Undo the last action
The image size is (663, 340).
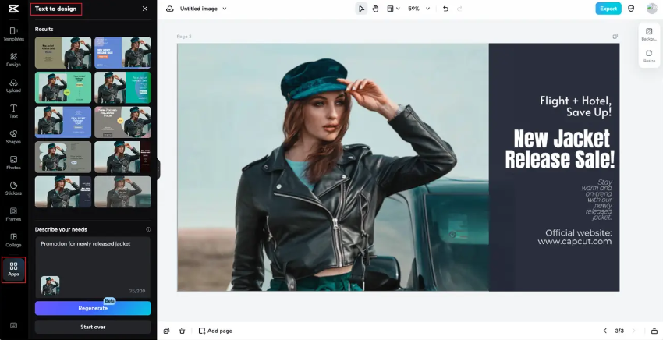[x=445, y=9]
